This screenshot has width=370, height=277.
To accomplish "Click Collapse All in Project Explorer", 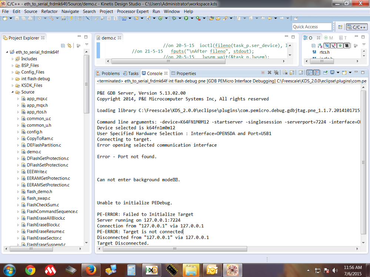I will pos(63,45).
